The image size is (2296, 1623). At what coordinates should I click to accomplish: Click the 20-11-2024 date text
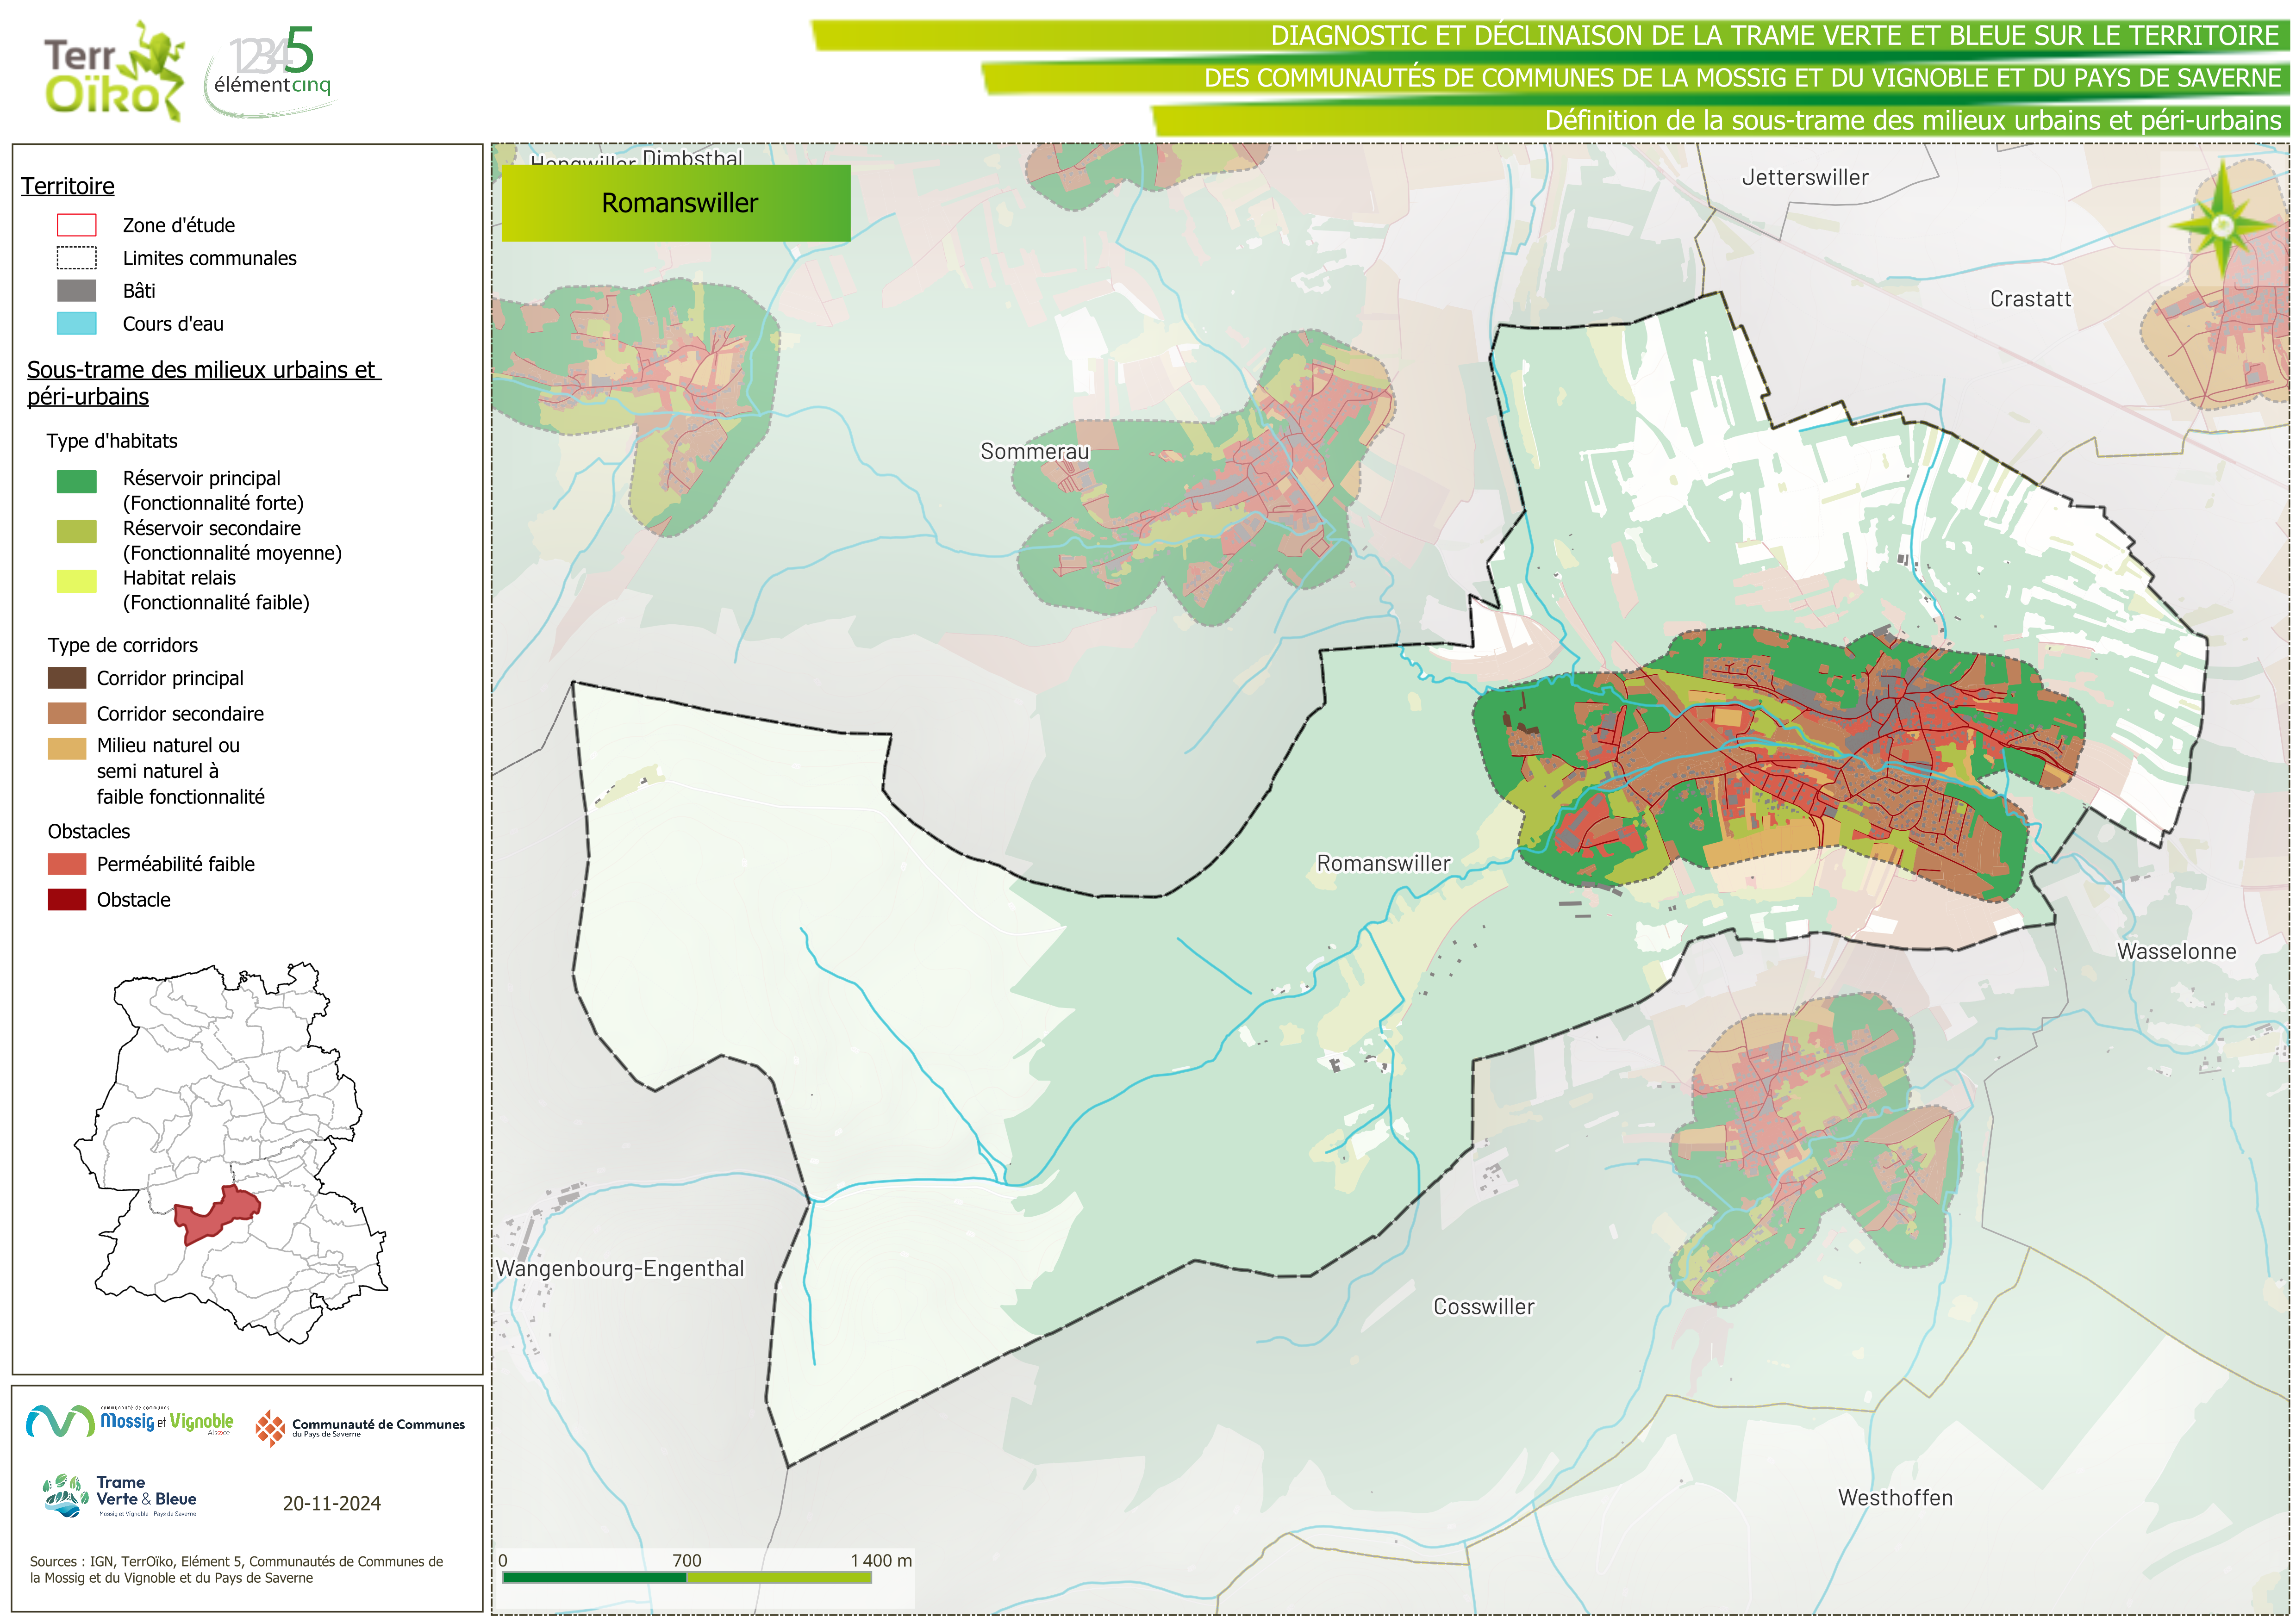pos(331,1503)
